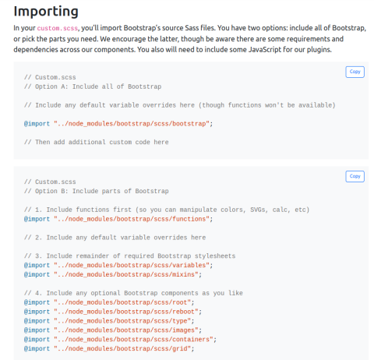Click the scss/grid import line
The height and width of the screenshot is (360, 374).
pos(109,349)
